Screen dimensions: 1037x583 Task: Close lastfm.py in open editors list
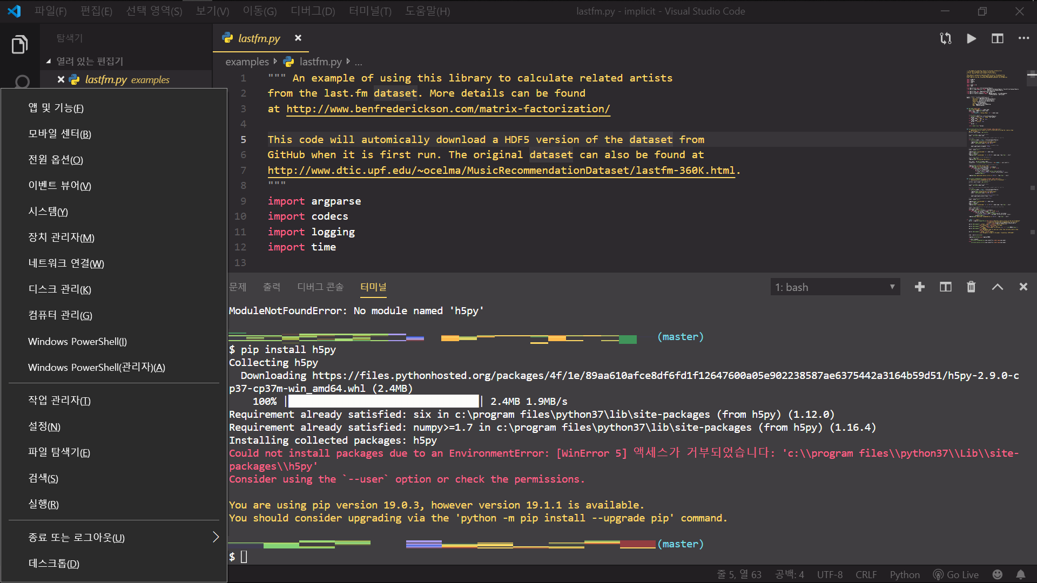61,79
